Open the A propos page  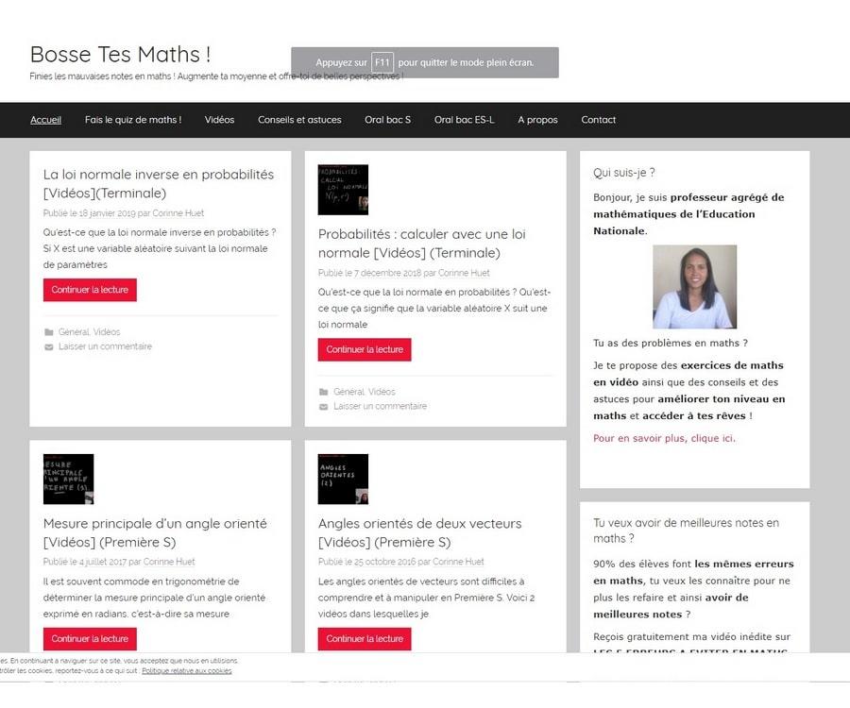[537, 120]
